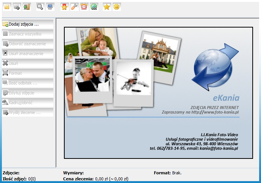The width and height of the screenshot is (261, 183).
Task: Click the red alarm clock icon
Action: coord(84,7)
